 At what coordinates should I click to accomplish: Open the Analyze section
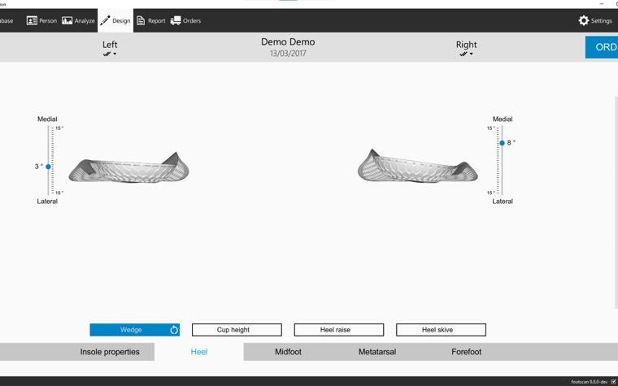point(78,20)
